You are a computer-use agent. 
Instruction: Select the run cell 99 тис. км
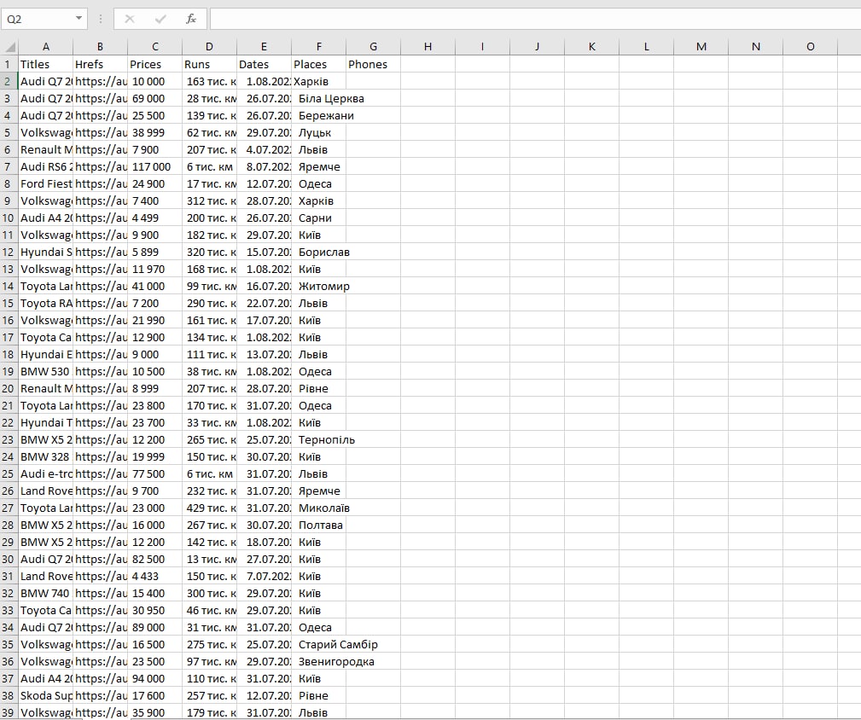[209, 286]
